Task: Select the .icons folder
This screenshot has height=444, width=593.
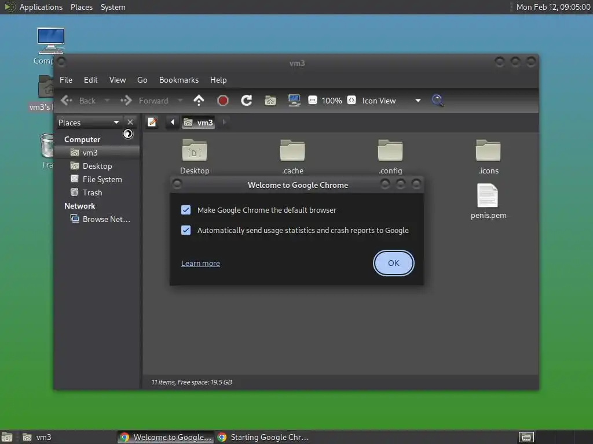Action: tap(488, 157)
